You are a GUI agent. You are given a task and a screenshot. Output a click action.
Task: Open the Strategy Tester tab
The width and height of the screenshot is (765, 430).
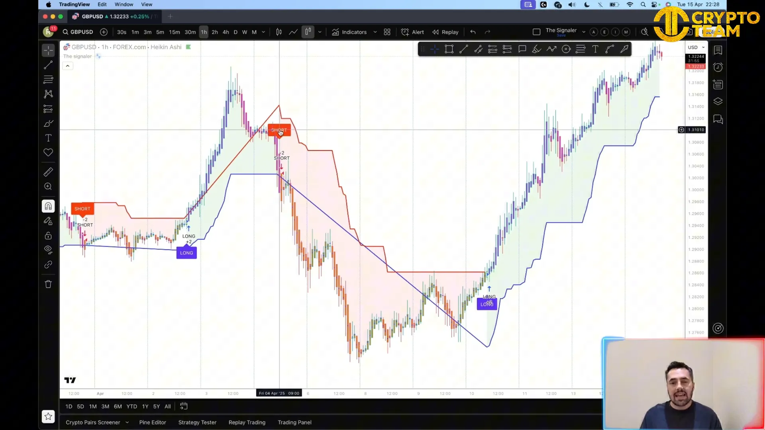tap(197, 422)
